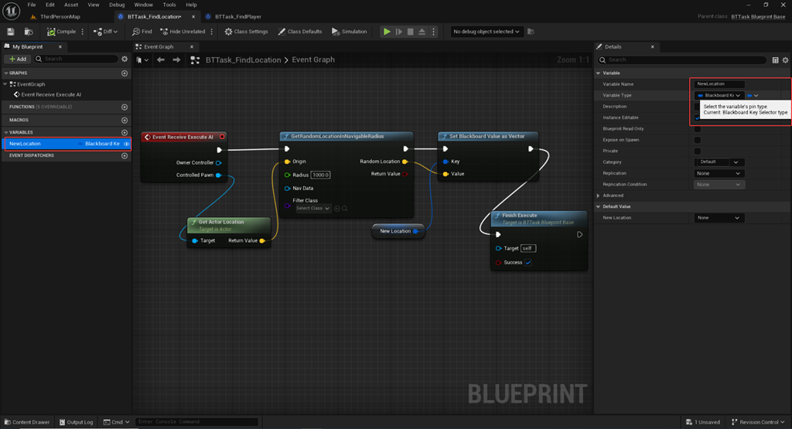The height and width of the screenshot is (429, 792).
Task: Click the Add button in My Blueprint
Action: click(18, 59)
